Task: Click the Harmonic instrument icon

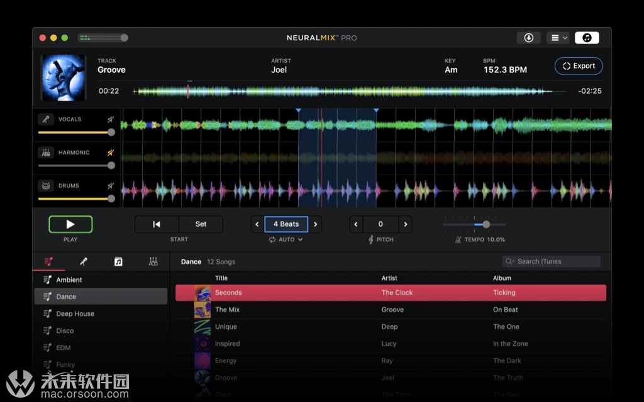Action: tap(45, 153)
